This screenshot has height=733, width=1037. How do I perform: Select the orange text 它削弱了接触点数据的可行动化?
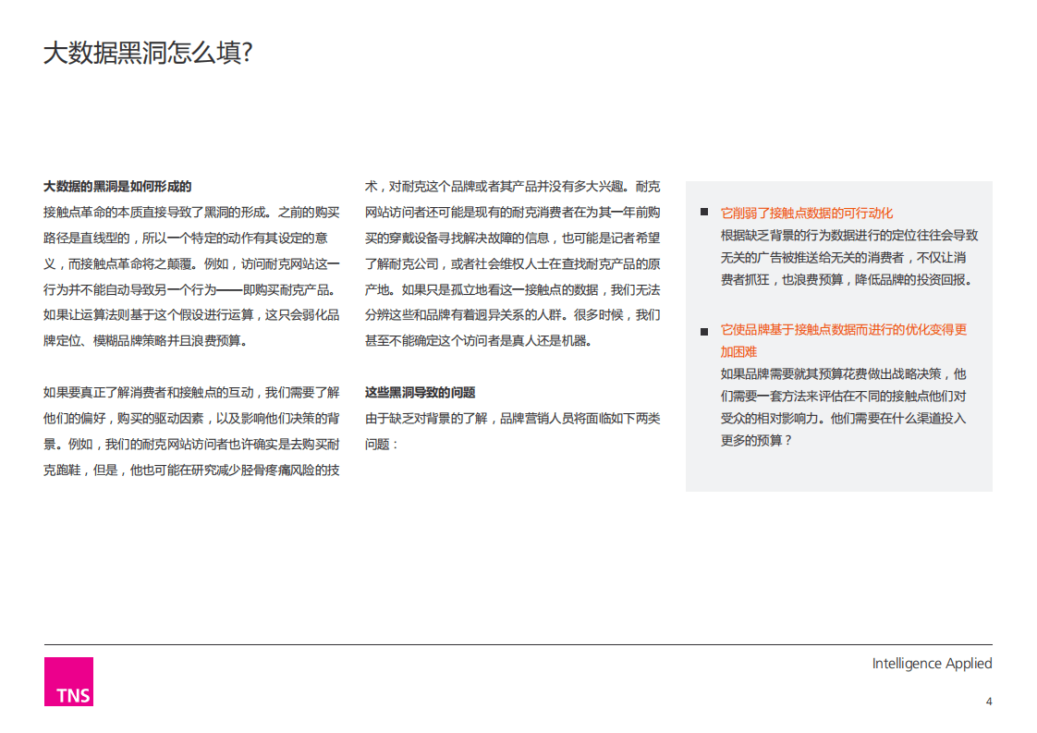808,211
